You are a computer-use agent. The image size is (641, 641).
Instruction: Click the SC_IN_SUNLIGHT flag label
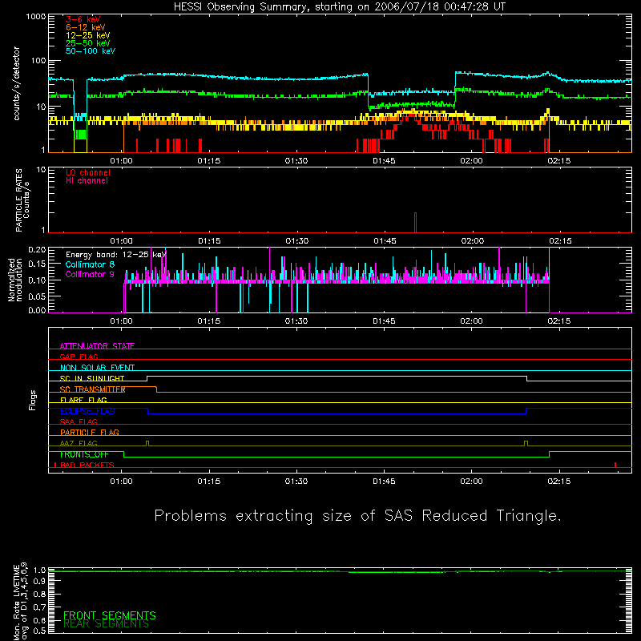coord(92,378)
